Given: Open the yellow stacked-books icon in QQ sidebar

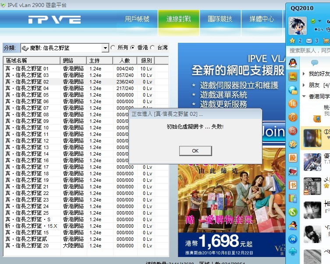Looking at the screenshot, I should pyautogui.click(x=293, y=76).
